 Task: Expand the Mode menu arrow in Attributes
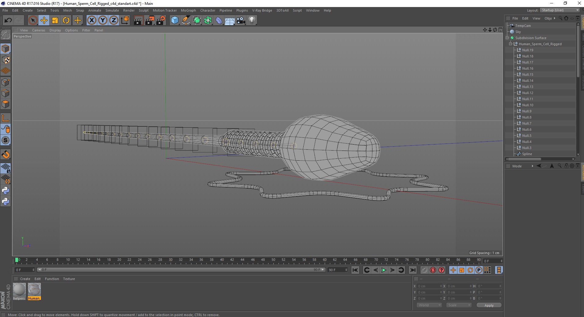point(532,166)
